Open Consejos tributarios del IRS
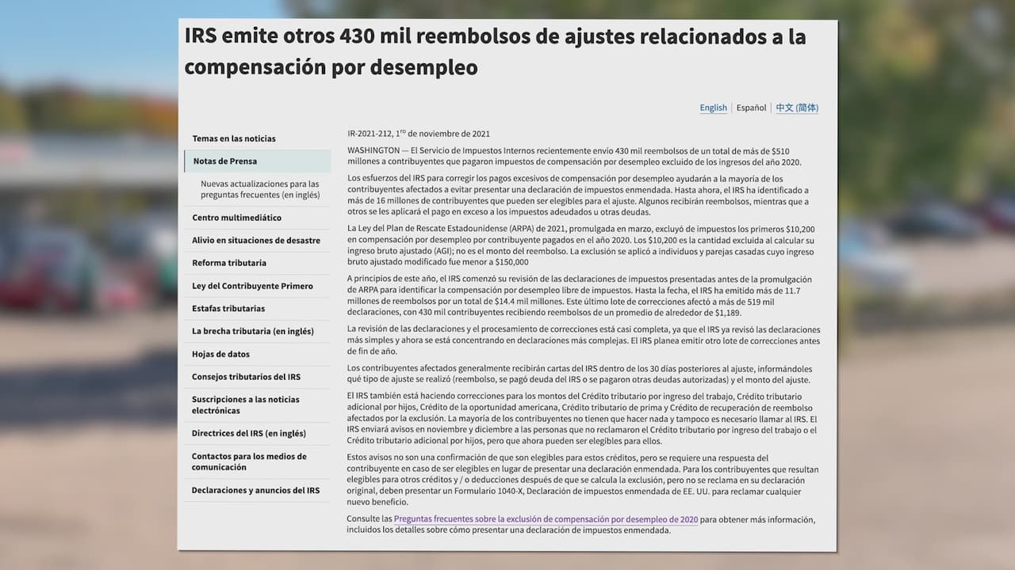 click(246, 377)
